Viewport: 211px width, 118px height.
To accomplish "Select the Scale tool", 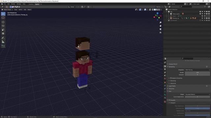I will coord(3,30).
